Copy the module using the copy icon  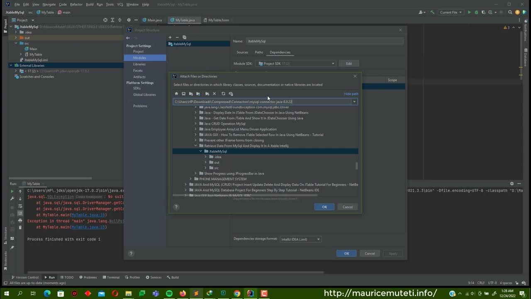(x=185, y=37)
